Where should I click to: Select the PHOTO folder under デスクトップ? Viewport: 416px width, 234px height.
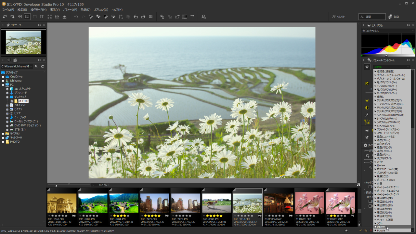pyautogui.click(x=23, y=101)
